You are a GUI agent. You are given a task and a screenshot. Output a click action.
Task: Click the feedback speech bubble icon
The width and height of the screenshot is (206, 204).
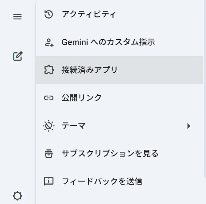pos(49,181)
